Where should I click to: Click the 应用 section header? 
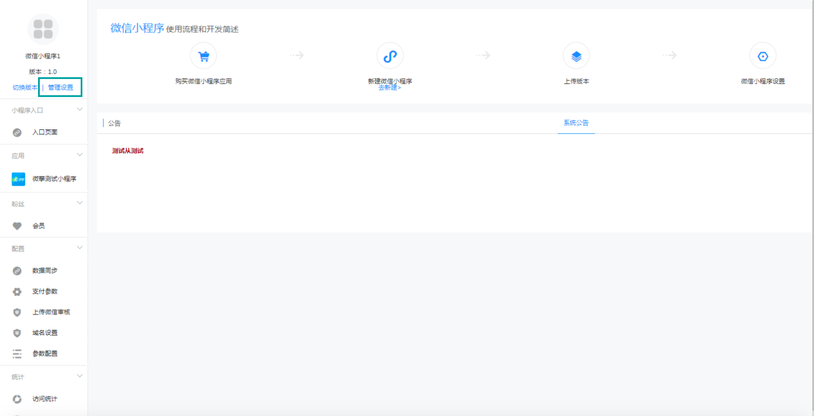click(18, 156)
